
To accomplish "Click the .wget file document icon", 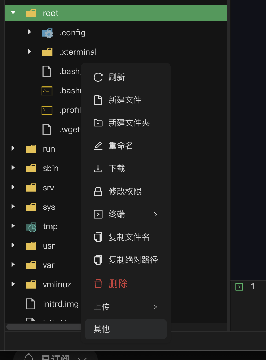I will pyautogui.click(x=47, y=129).
